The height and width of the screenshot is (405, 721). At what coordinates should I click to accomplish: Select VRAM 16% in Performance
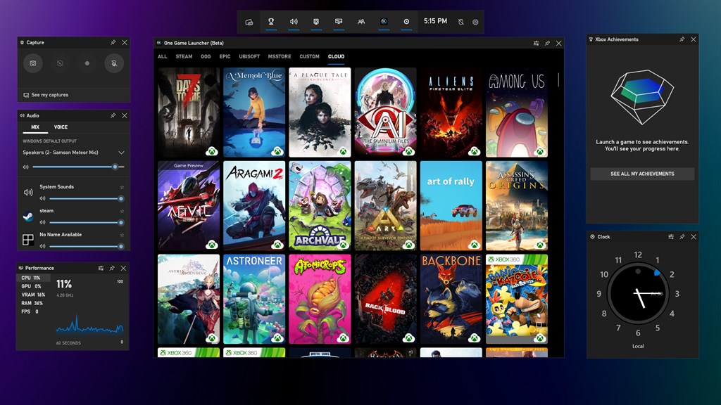point(33,295)
